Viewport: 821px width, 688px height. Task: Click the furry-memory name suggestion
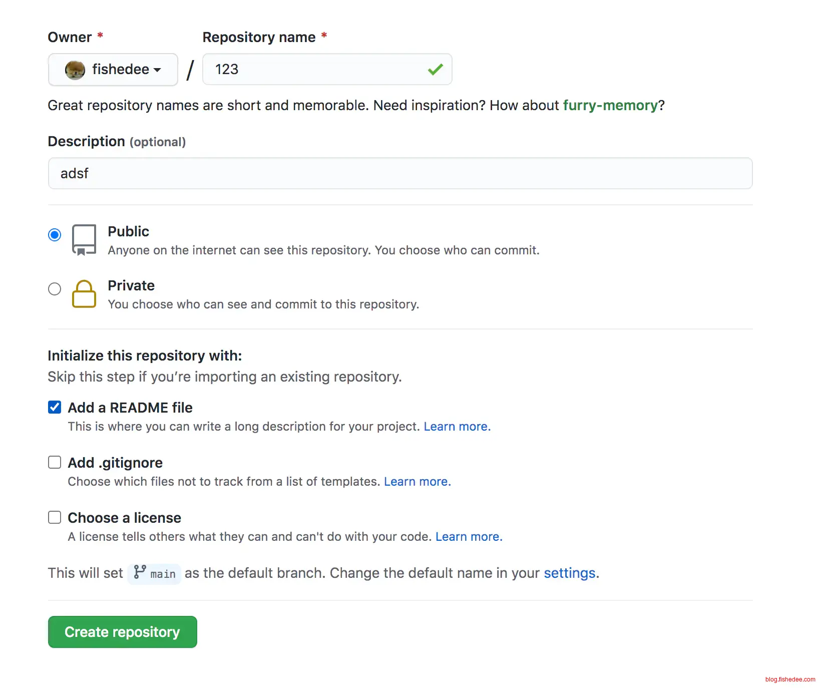[x=610, y=106]
